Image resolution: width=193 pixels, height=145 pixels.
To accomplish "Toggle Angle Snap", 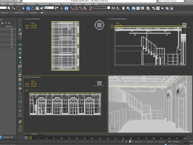I will pyautogui.click(x=76, y=8).
